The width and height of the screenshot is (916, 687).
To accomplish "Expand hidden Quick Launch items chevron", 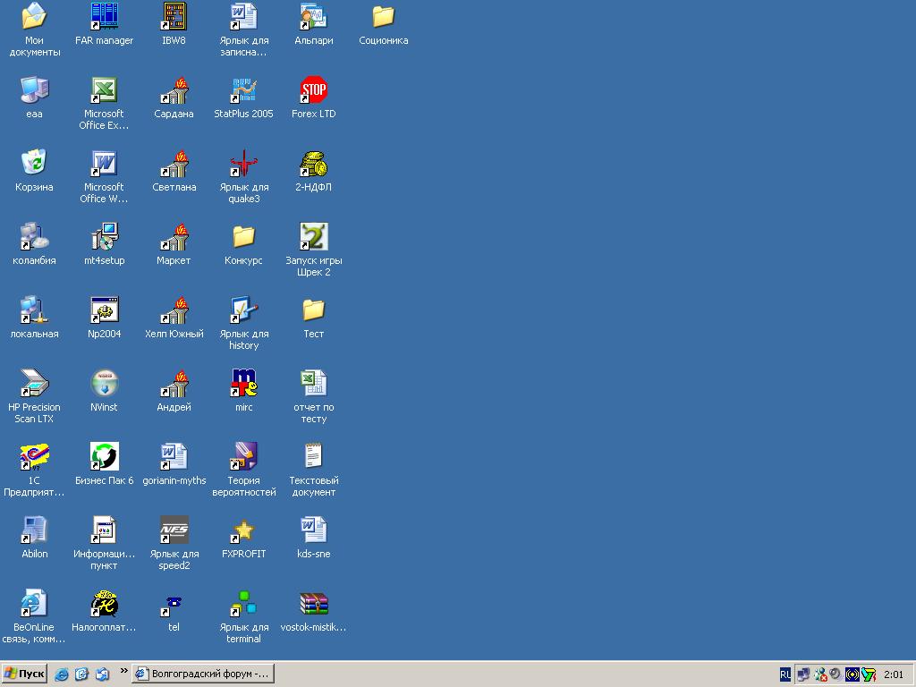I will click(124, 670).
